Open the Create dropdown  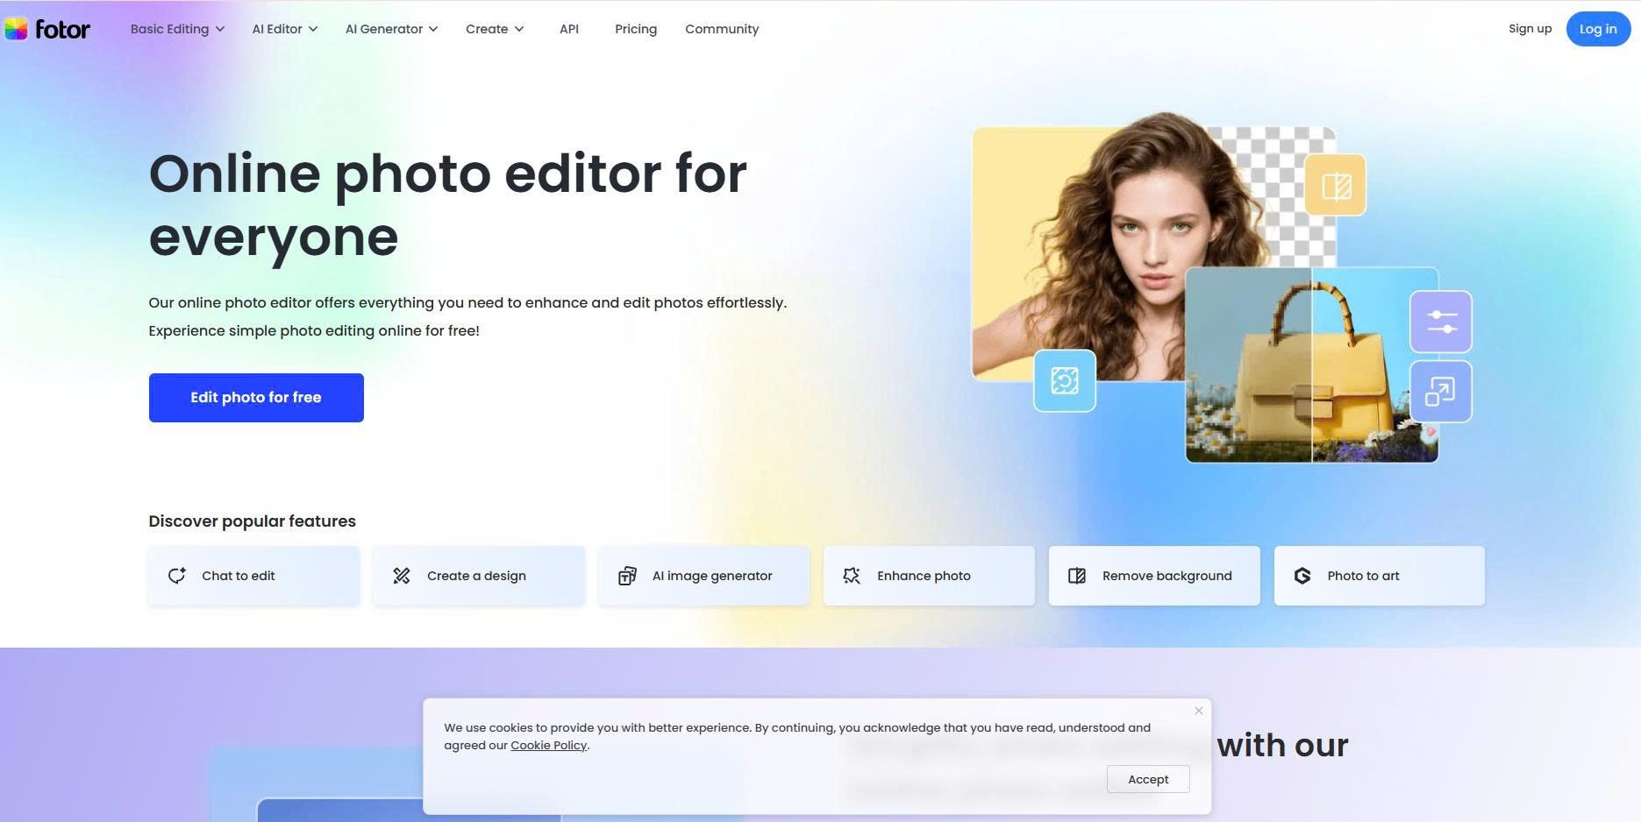point(495,29)
